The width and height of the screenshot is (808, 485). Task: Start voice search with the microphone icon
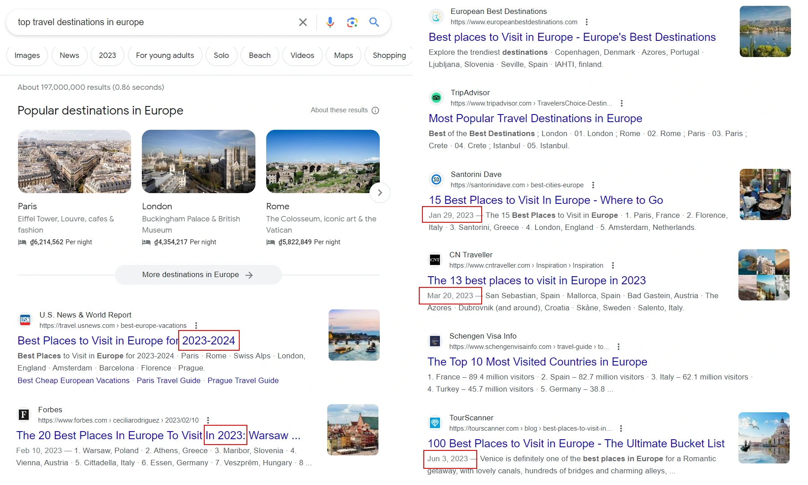(x=330, y=22)
